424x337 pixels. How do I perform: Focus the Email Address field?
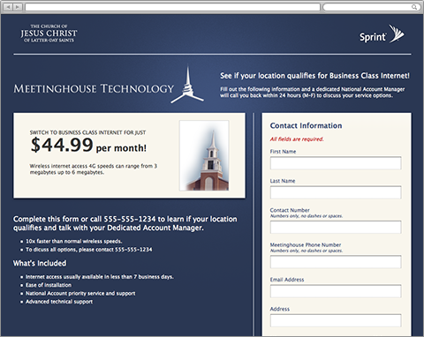coord(336,291)
